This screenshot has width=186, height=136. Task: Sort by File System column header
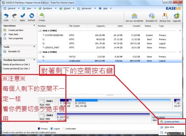[x=78, y=26]
